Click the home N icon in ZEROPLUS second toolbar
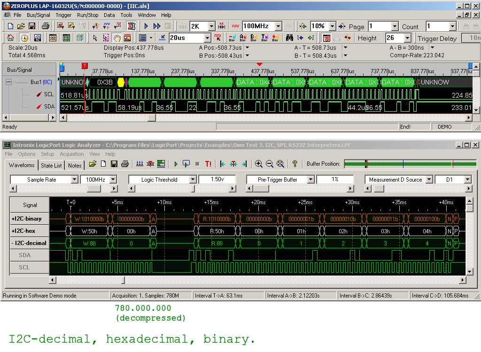The image size is (481, 352). click(10, 38)
